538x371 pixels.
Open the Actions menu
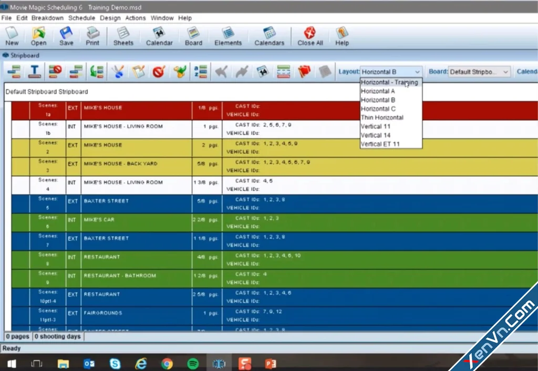pos(136,17)
